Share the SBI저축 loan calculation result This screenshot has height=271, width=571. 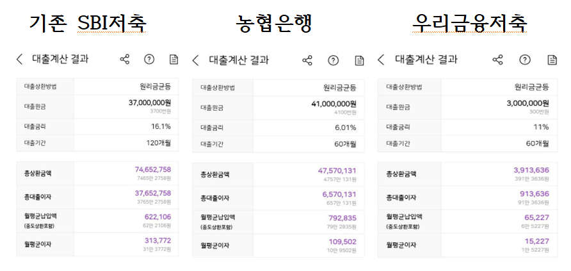[124, 60]
